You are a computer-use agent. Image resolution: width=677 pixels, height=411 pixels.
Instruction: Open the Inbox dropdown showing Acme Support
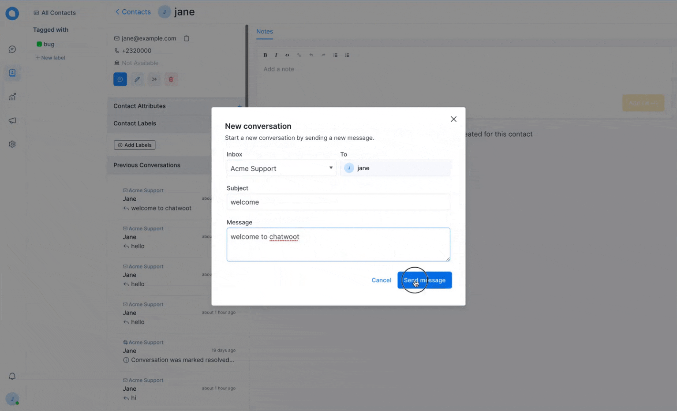[281, 168]
